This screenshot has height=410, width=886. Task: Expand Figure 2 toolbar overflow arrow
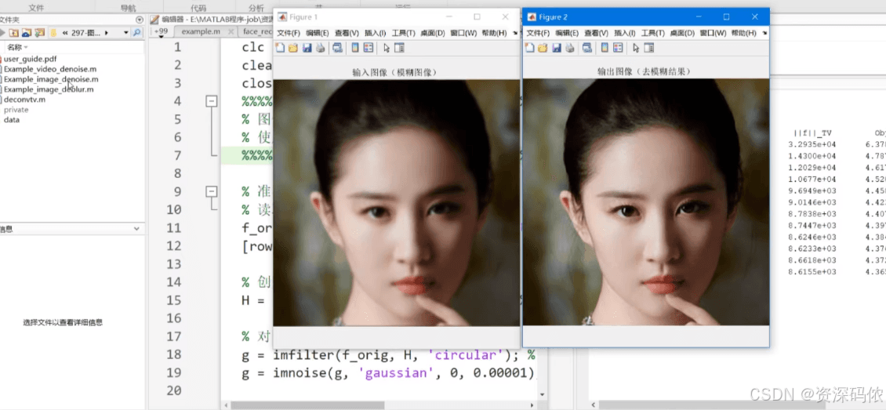764,34
